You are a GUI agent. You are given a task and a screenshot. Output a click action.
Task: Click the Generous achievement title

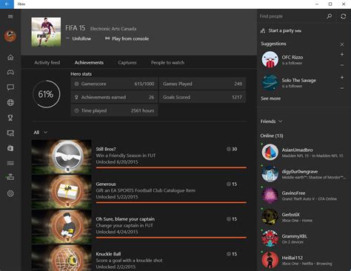pos(106,184)
